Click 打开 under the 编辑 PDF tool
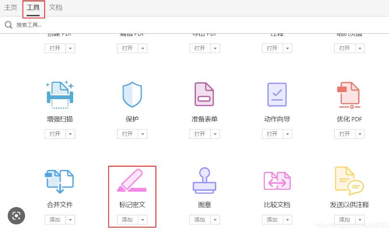389x235 pixels. [128, 48]
